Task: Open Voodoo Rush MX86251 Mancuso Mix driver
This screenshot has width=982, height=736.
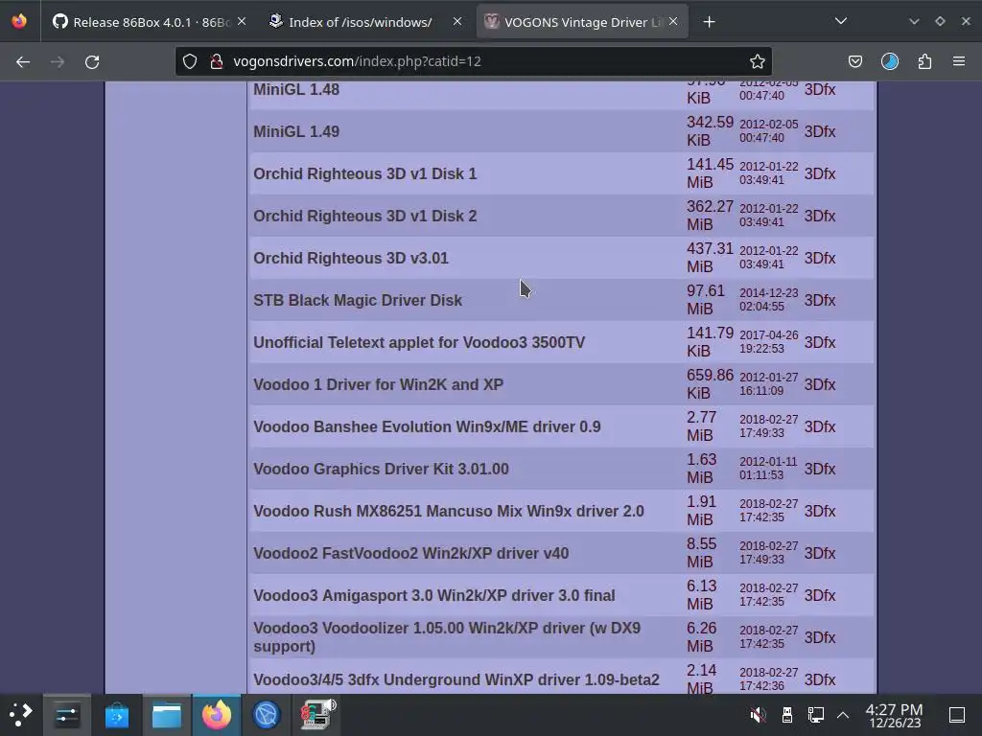Action: point(449,512)
